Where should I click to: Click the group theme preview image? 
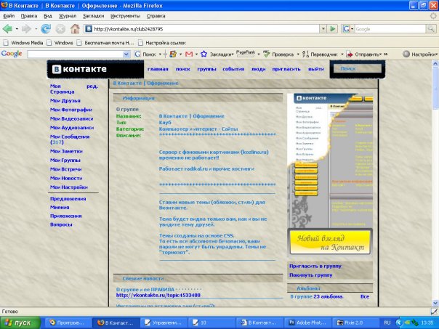[330, 174]
